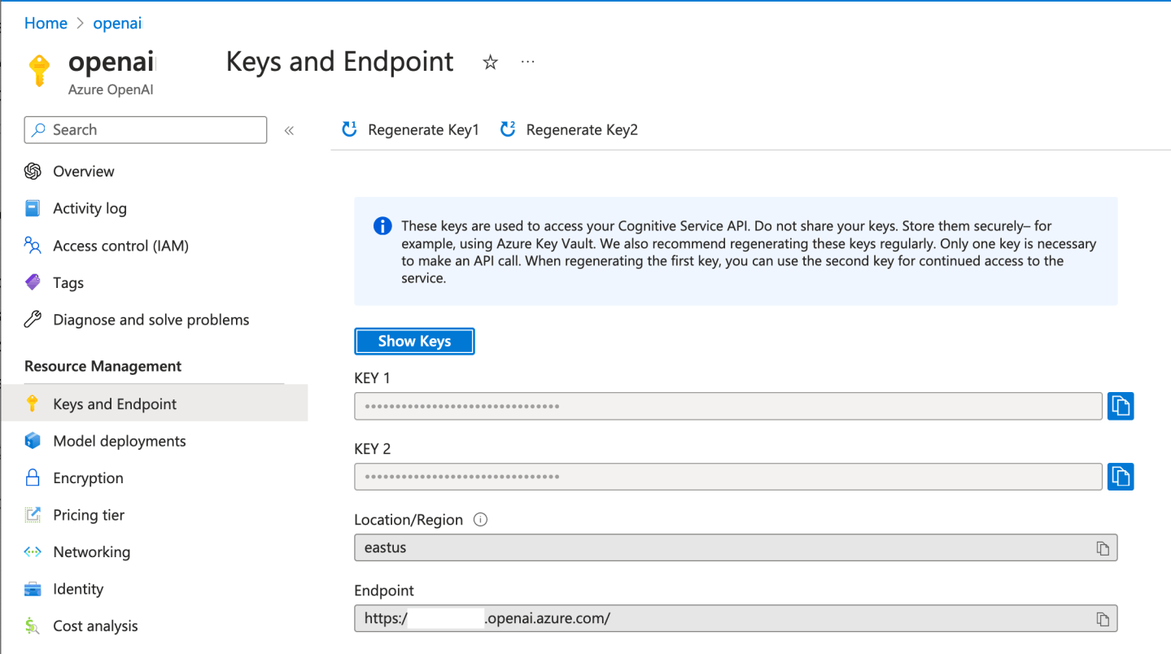
Task: Favorite this page with the star icon
Action: [x=490, y=63]
